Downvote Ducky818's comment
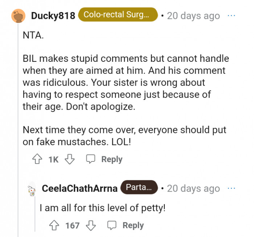Image resolution: width=254 pixels, height=237 pixels. [69, 159]
